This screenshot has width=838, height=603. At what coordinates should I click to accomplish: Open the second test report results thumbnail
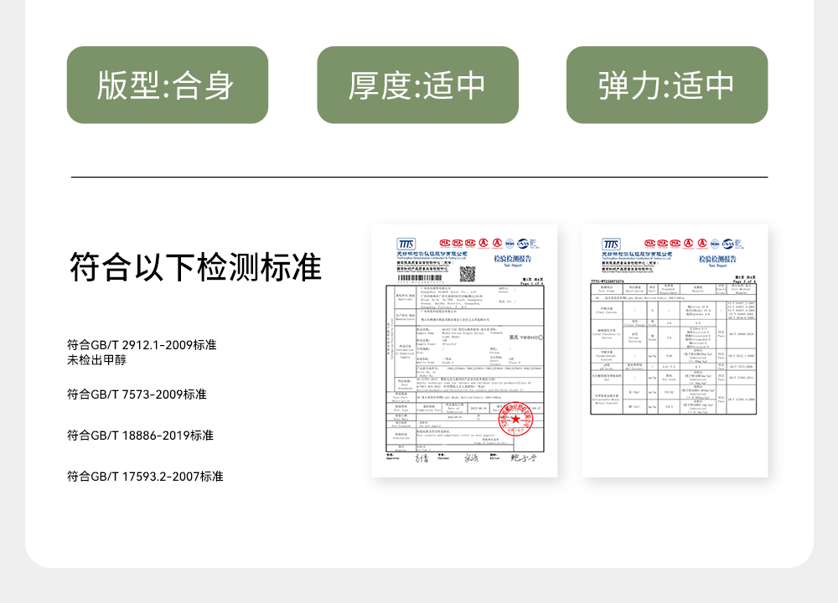675,351
